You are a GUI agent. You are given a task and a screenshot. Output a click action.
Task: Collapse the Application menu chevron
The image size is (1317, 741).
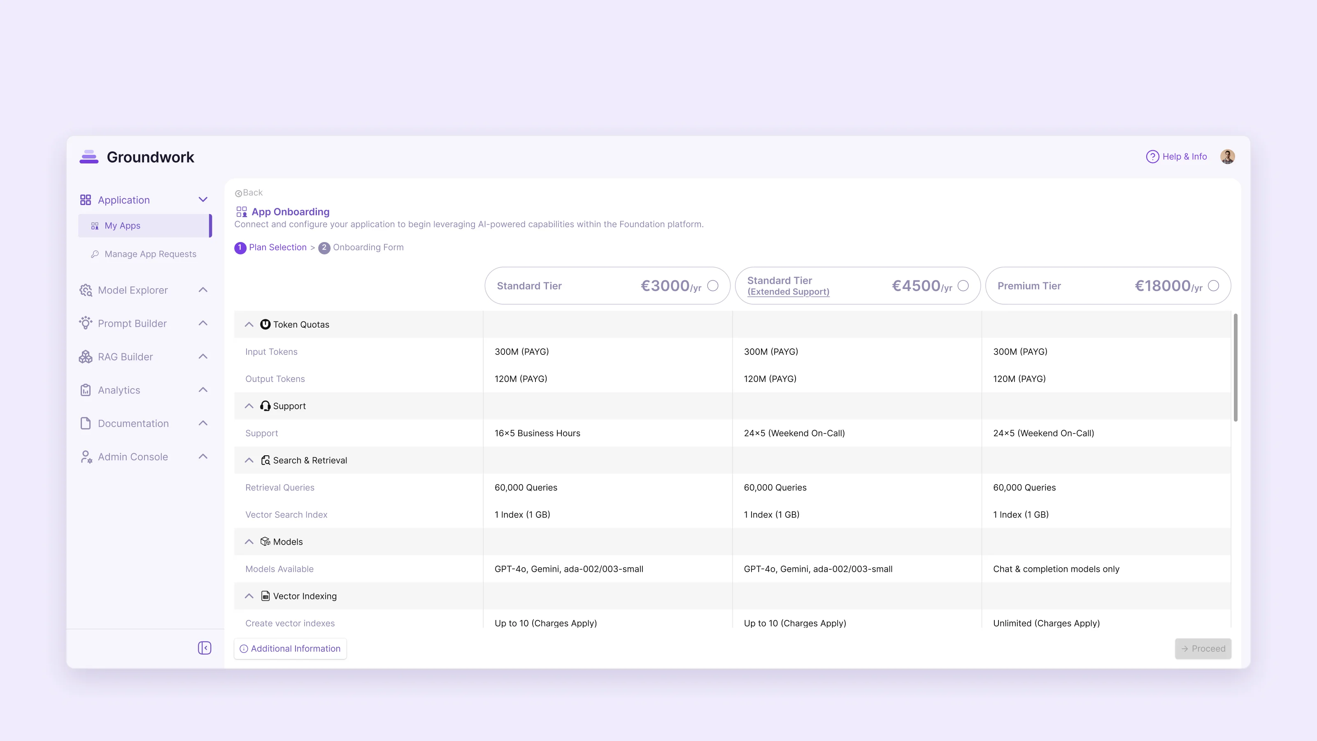pyautogui.click(x=203, y=199)
